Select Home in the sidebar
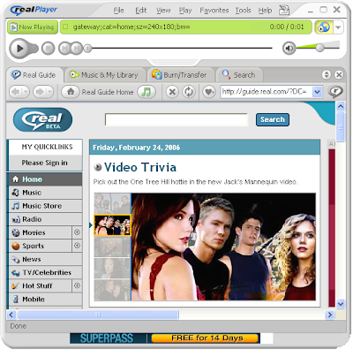353x350 pixels. pos(45,179)
